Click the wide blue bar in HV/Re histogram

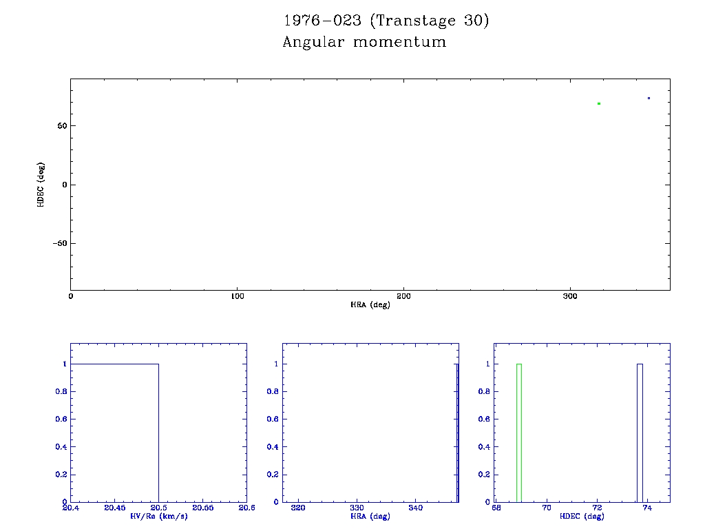pos(114,433)
